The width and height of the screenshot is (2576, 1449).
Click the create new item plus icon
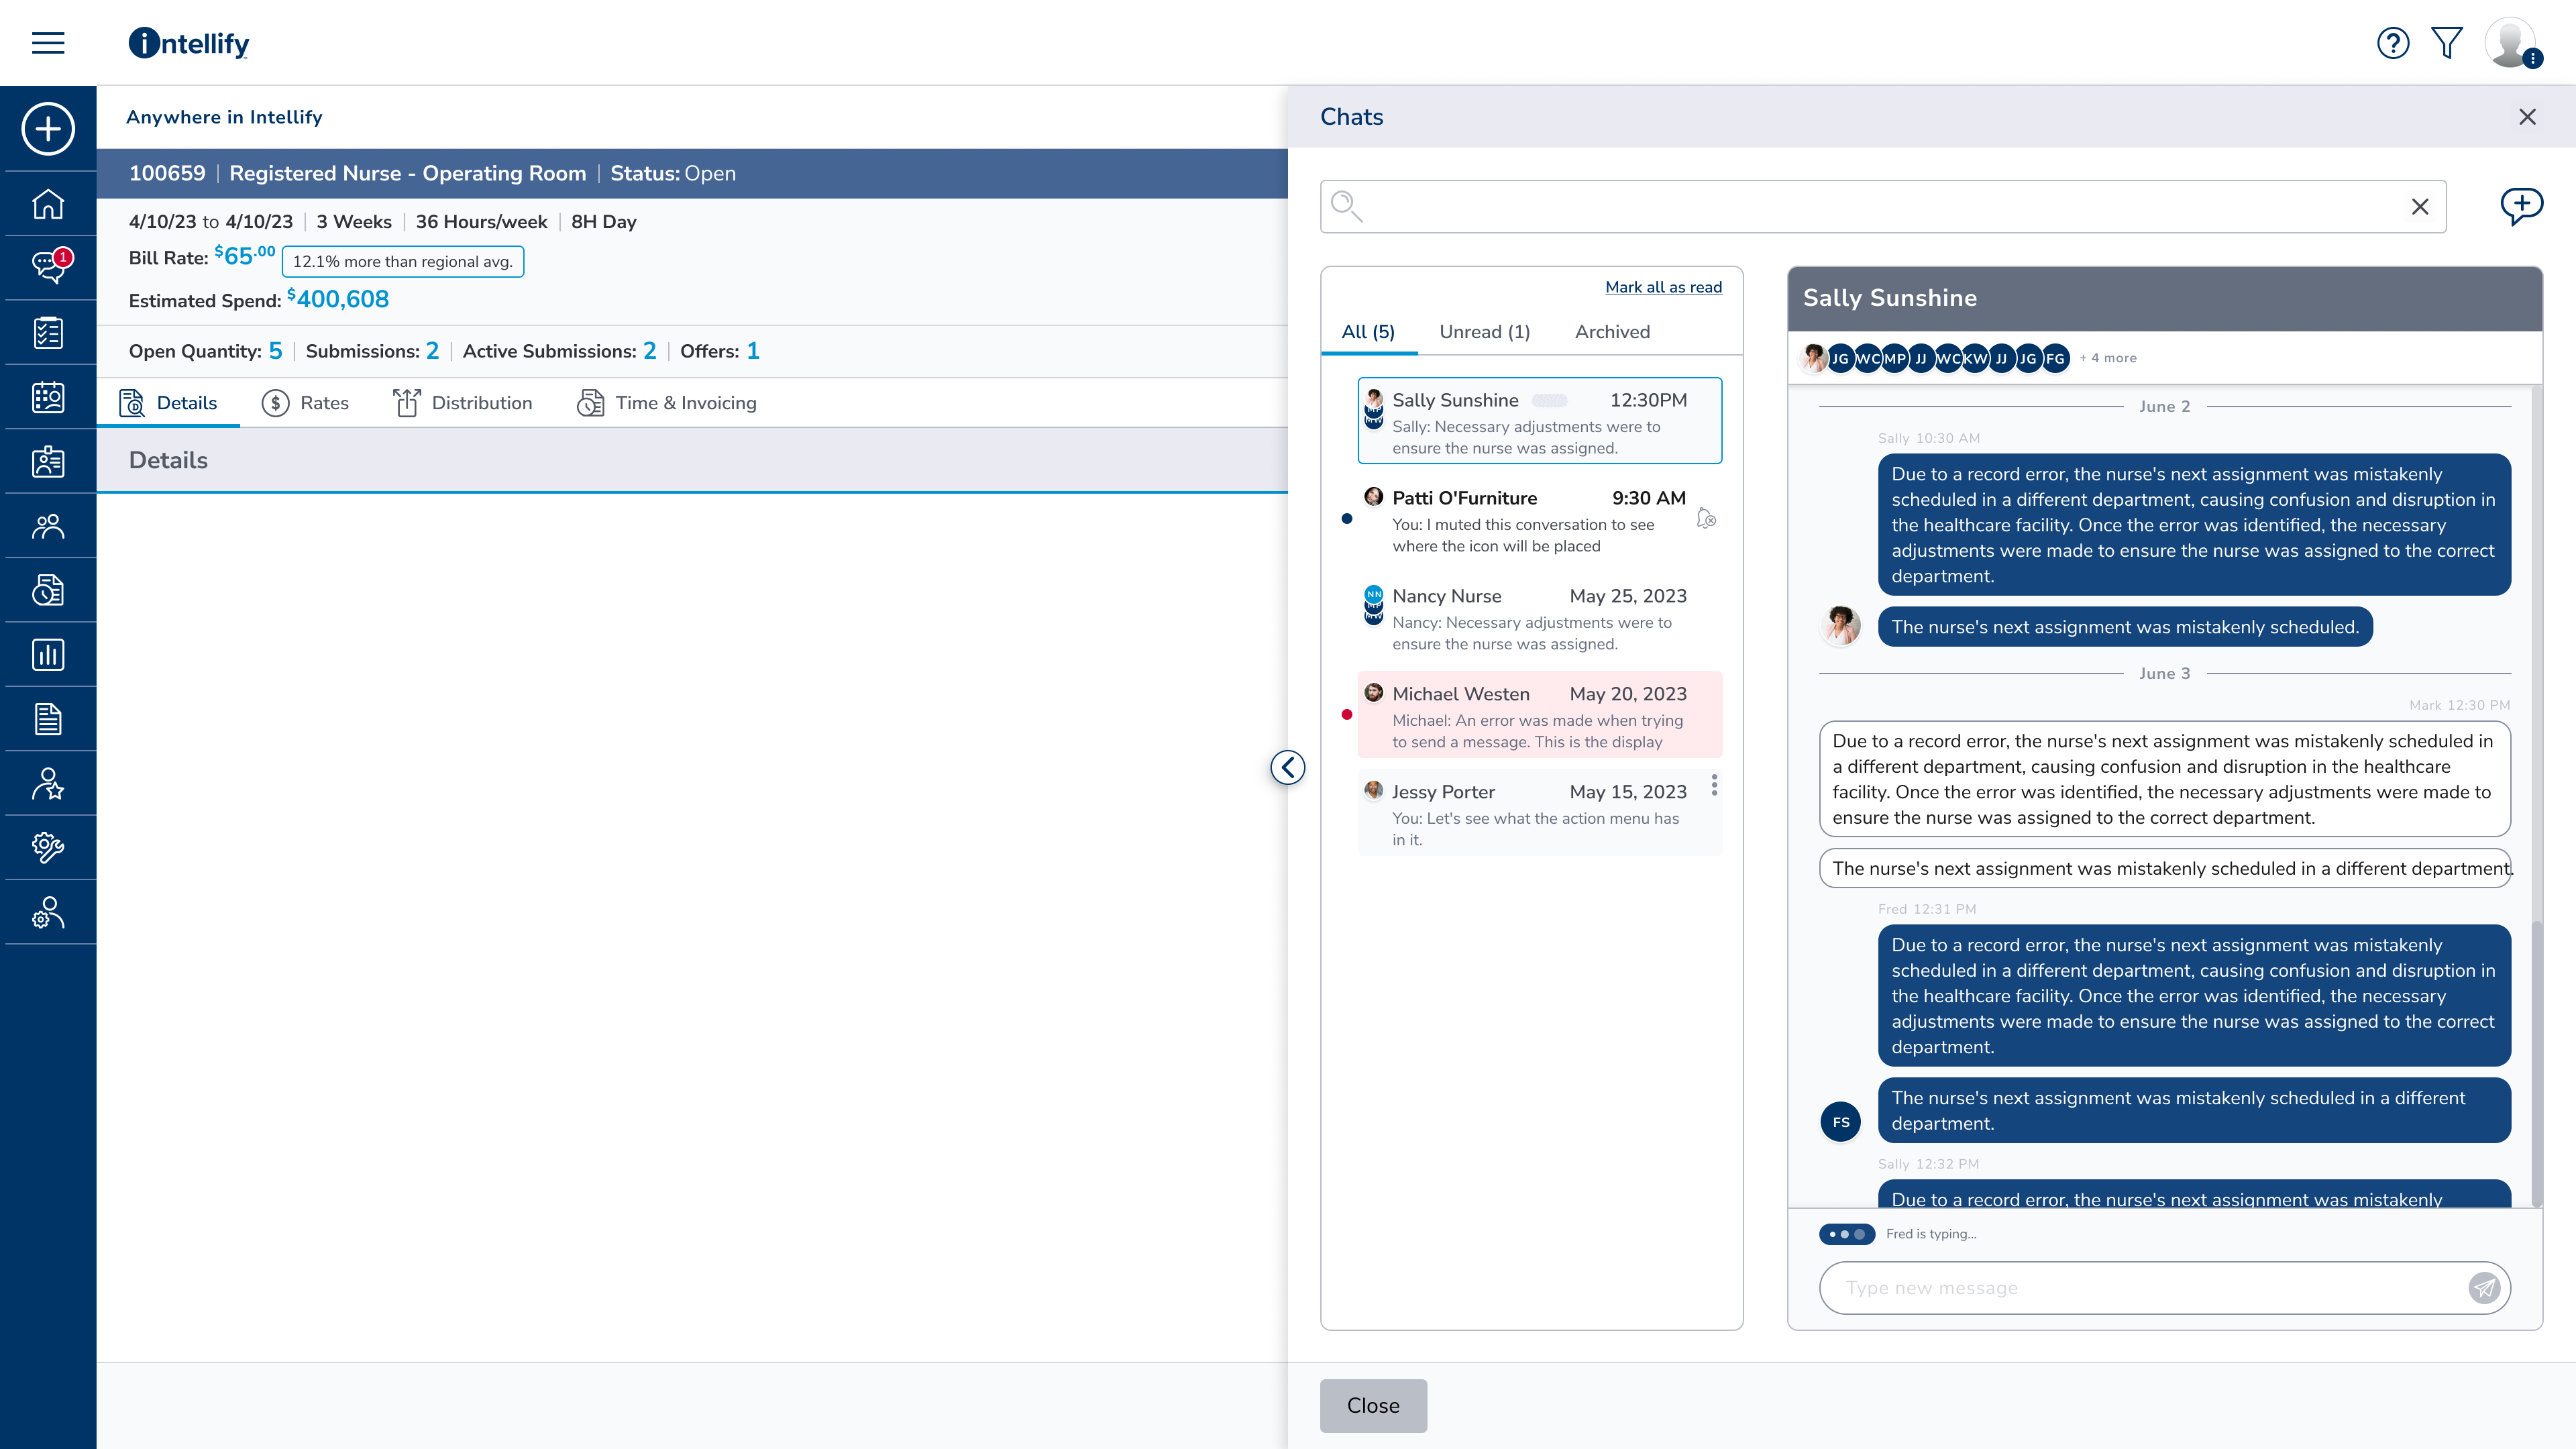coord(47,129)
